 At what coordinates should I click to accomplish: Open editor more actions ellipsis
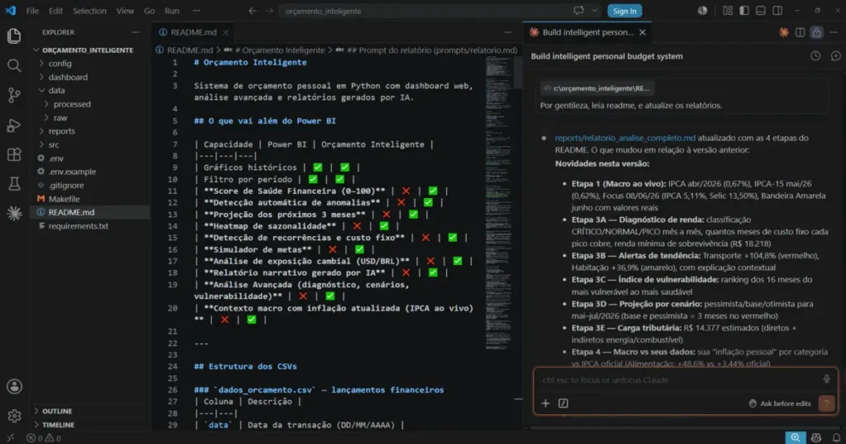coord(508,32)
